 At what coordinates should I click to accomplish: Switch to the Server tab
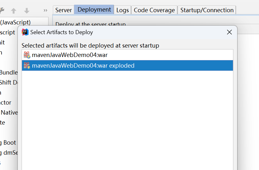63,10
